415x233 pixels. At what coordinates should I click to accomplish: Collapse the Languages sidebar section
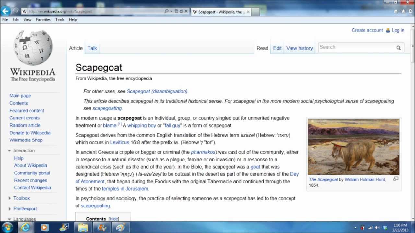[x=10, y=219]
